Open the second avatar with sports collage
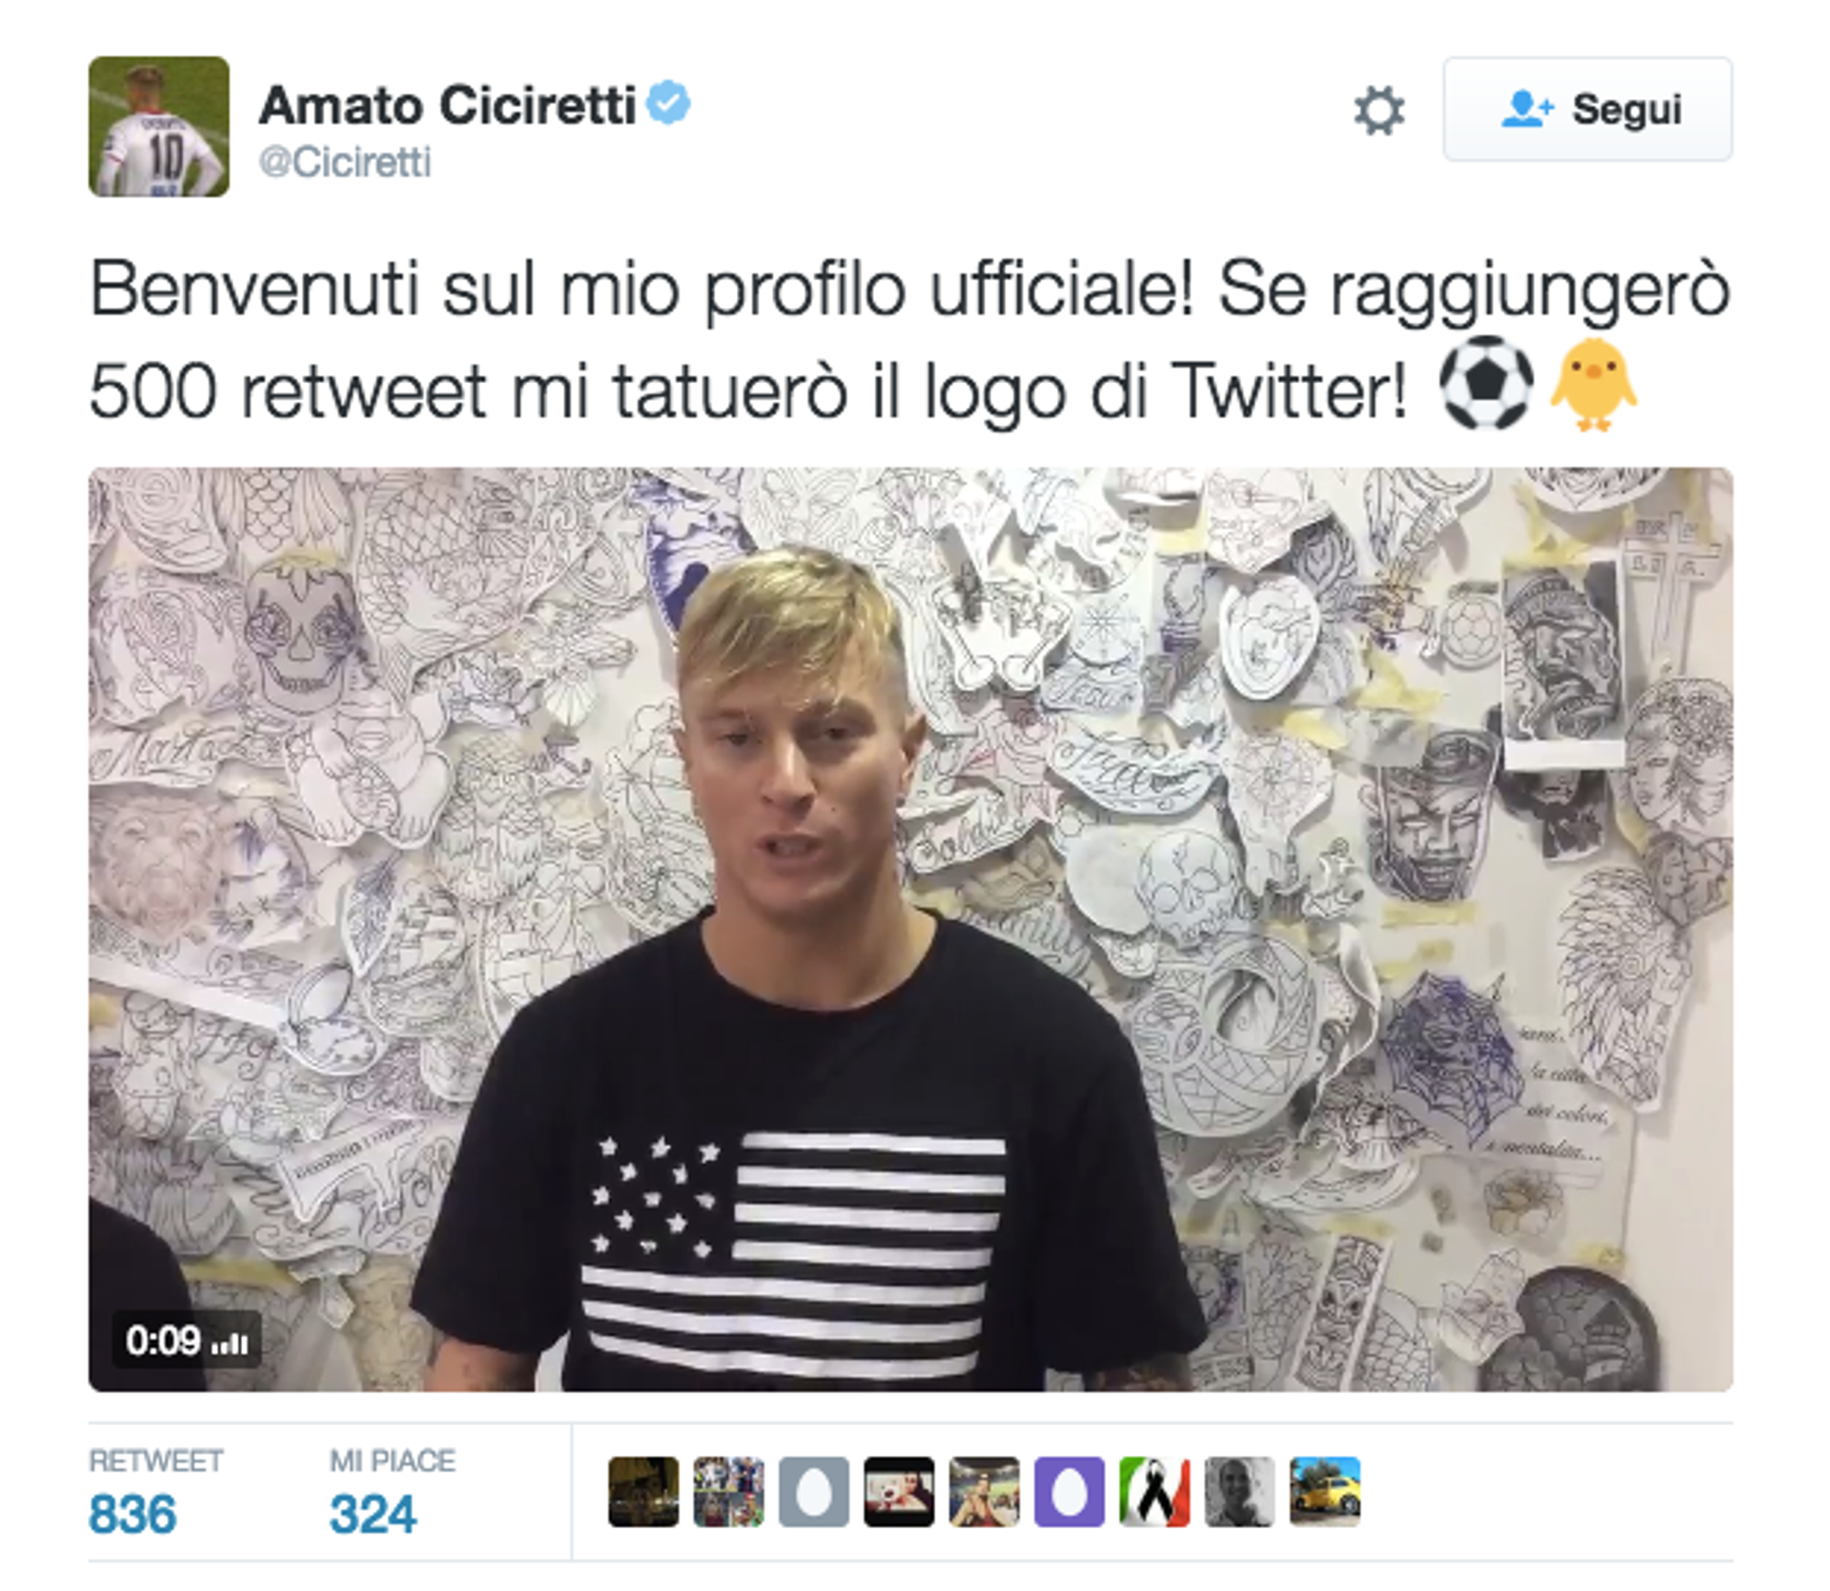1830x1591 pixels. [728, 1491]
